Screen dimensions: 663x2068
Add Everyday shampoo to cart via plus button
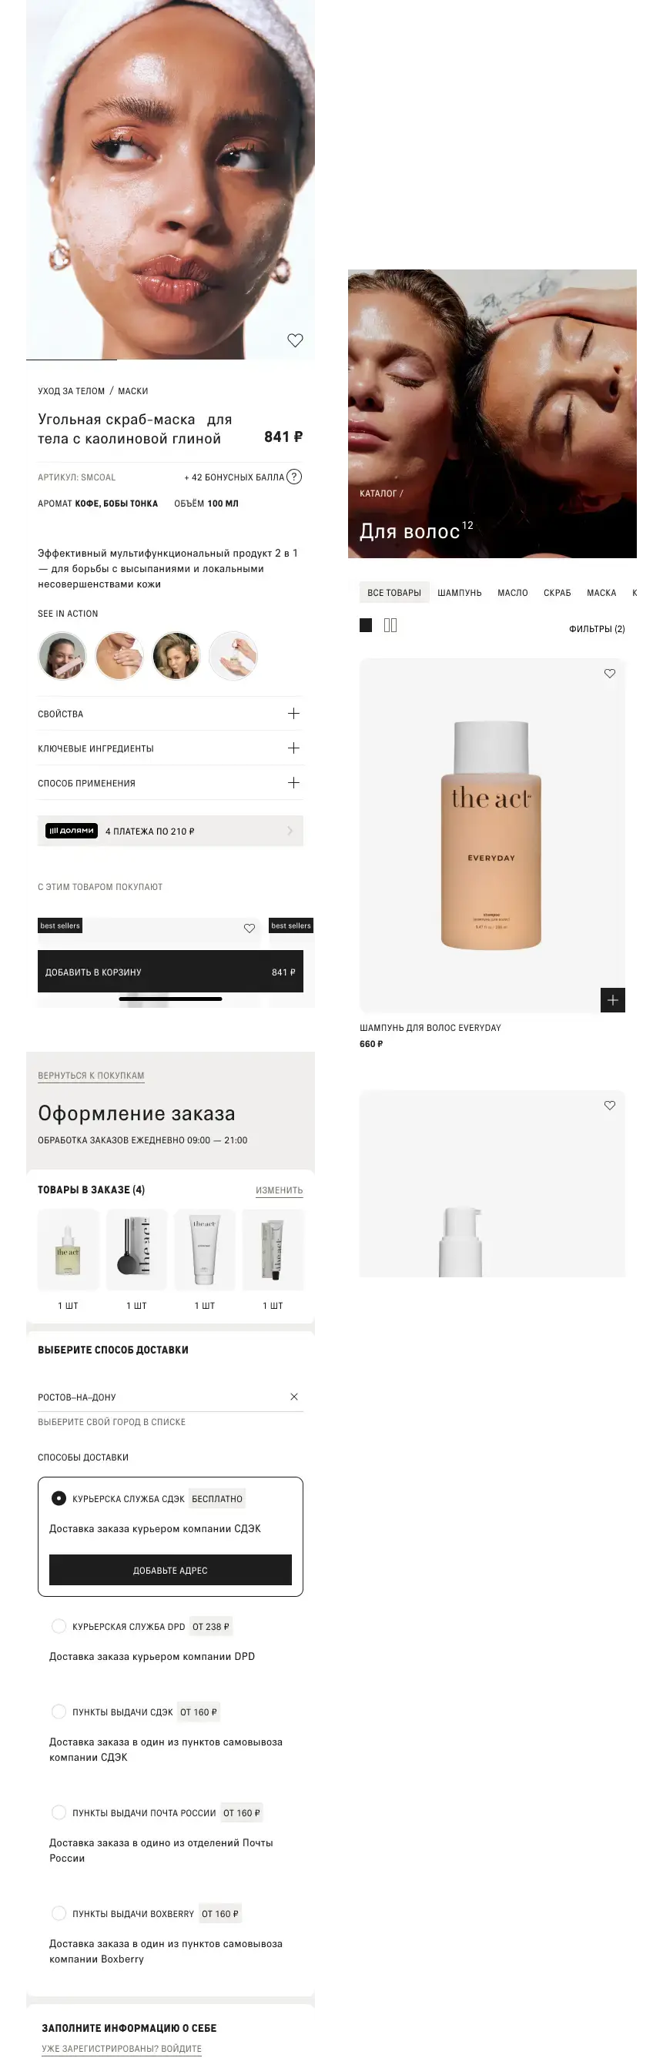point(612,1000)
